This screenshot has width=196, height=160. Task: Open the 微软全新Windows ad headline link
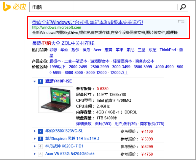[87, 22]
